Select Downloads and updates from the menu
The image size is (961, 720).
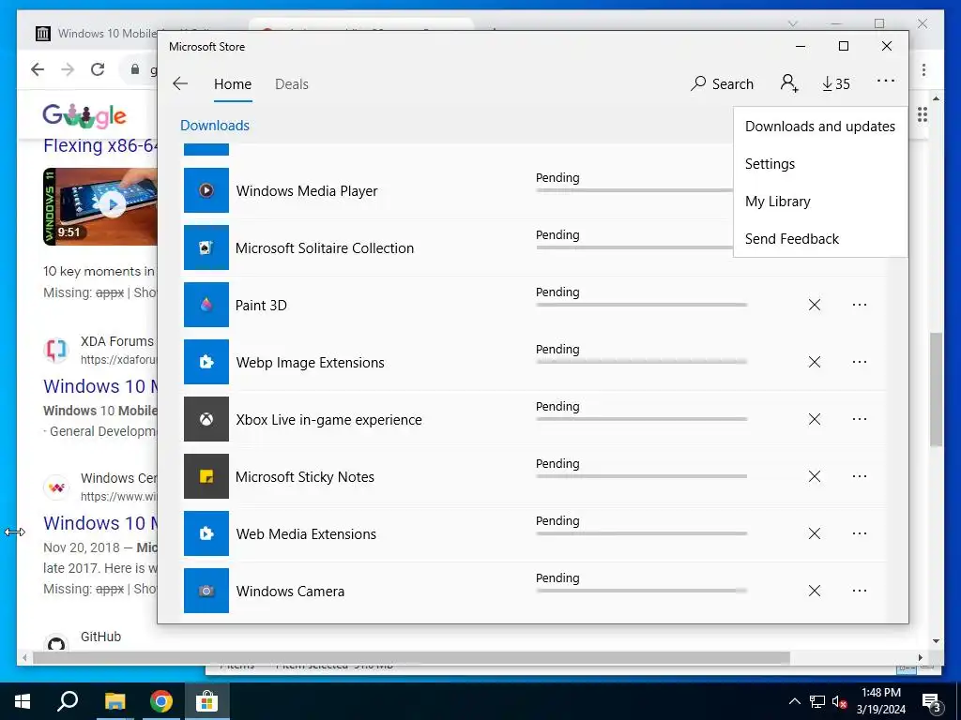[820, 127]
